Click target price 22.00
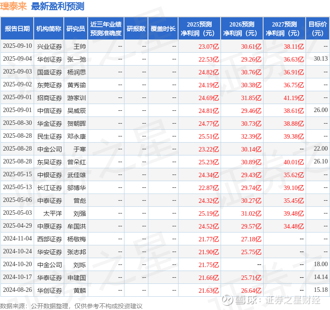The width and height of the screenshot is (330, 310). pyautogui.click(x=321, y=149)
